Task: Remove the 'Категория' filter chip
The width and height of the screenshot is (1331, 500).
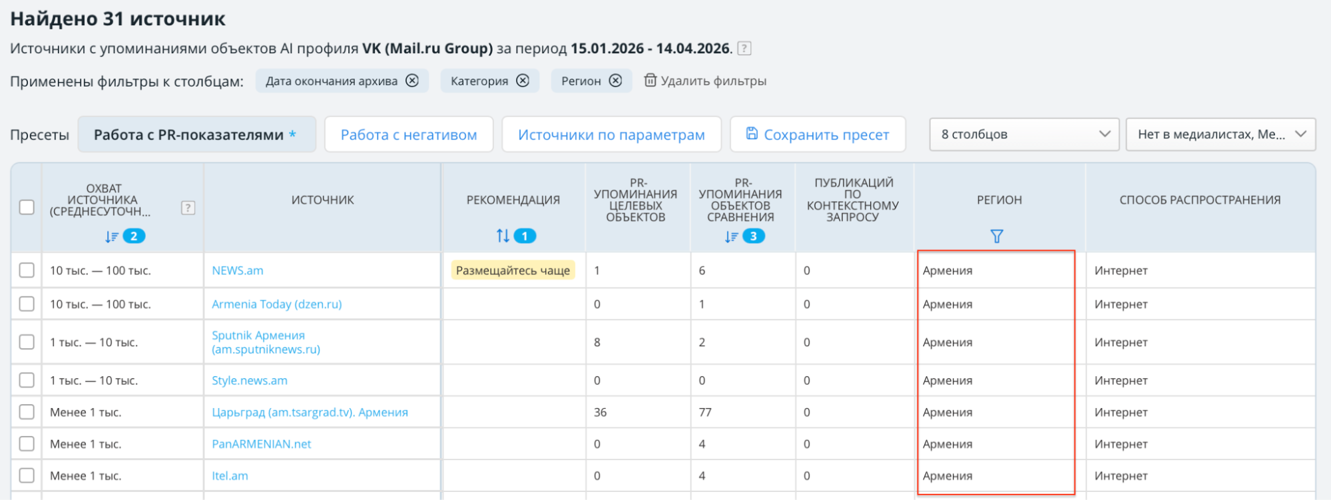Action: point(523,81)
